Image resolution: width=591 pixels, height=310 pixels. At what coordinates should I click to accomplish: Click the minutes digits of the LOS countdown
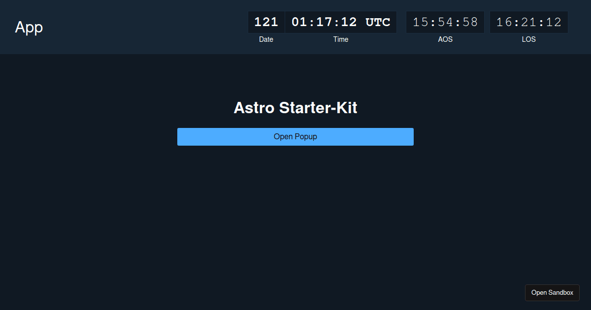pos(528,22)
